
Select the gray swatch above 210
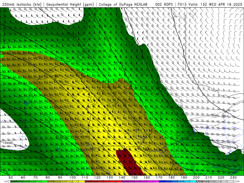pos(212,181)
